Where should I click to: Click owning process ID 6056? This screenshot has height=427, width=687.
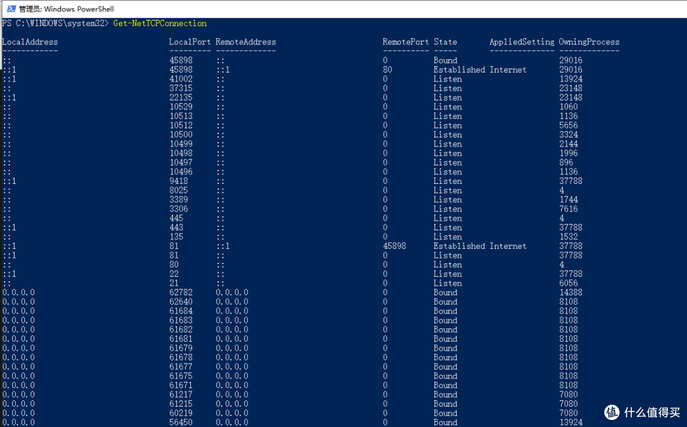[x=568, y=283]
